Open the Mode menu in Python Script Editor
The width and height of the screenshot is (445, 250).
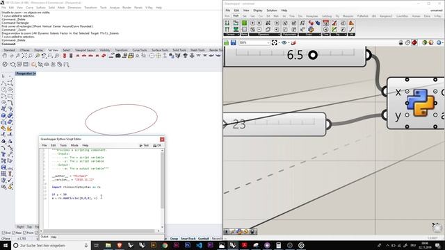tap(74, 145)
